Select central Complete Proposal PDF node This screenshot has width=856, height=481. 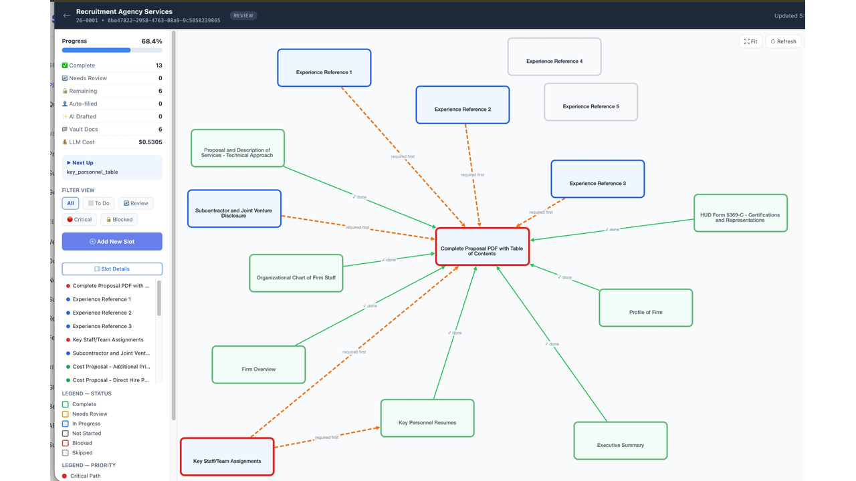point(483,247)
